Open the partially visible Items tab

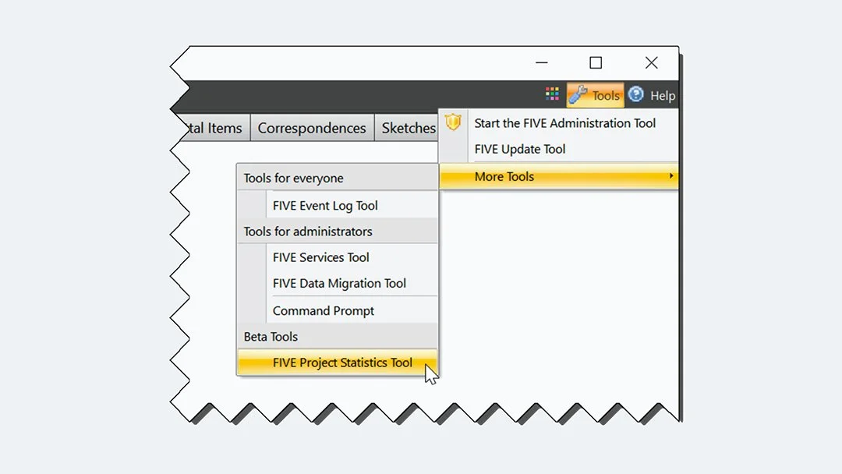[x=214, y=128]
